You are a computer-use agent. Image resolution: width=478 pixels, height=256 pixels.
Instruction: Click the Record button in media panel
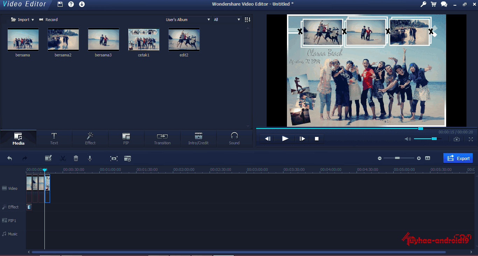pyautogui.click(x=48, y=20)
